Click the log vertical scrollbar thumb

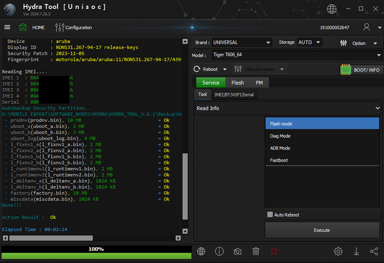[x=185, y=187]
